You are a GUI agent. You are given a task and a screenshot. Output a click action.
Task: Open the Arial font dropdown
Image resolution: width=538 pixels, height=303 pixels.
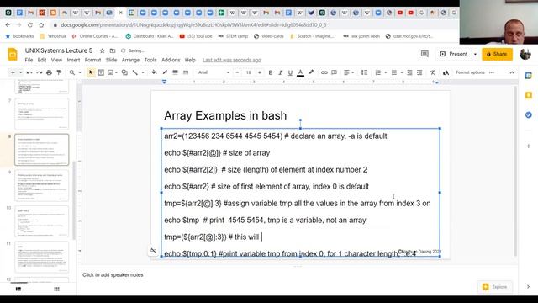(x=214, y=72)
